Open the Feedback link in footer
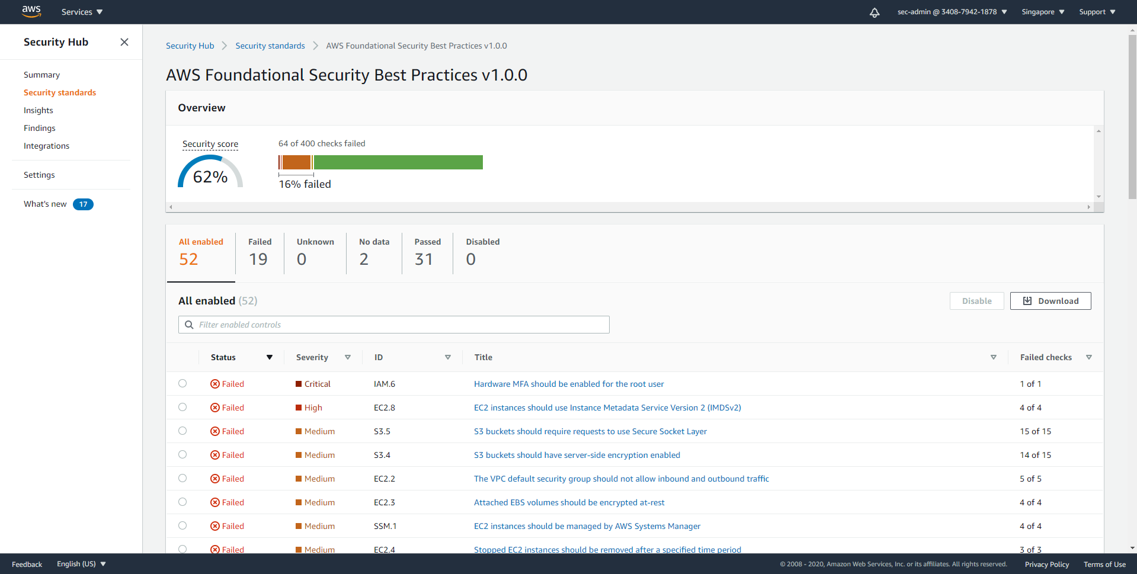 pyautogui.click(x=27, y=565)
